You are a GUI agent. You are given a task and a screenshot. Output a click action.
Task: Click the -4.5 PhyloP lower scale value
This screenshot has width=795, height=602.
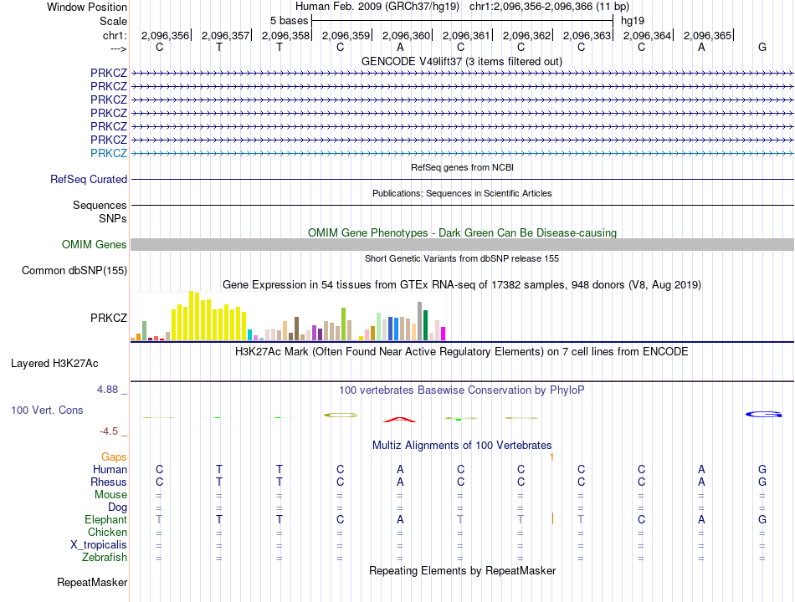coord(109,431)
